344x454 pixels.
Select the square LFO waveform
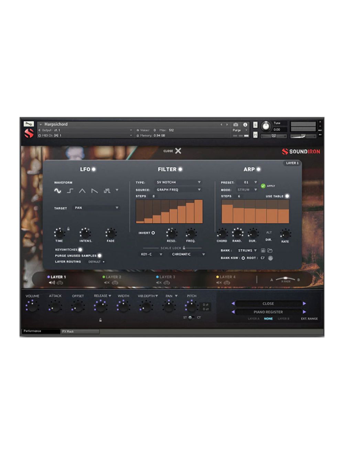pos(70,192)
